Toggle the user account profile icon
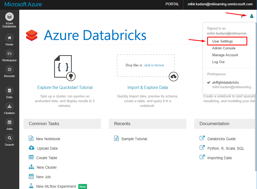Image resolution: width=257 pixels, height=189 pixels. click(x=252, y=16)
